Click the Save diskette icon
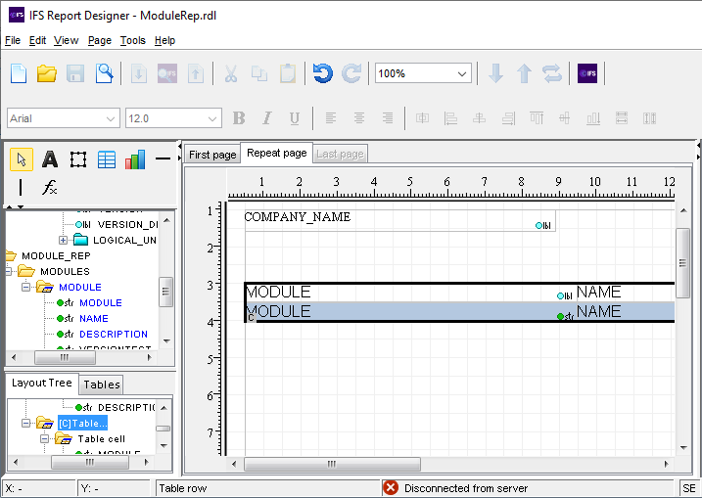Screen dimensions: 702x498 point(75,73)
